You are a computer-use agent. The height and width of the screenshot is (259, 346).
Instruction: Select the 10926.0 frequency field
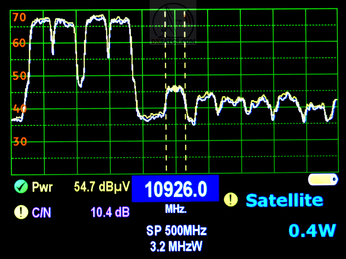point(175,189)
